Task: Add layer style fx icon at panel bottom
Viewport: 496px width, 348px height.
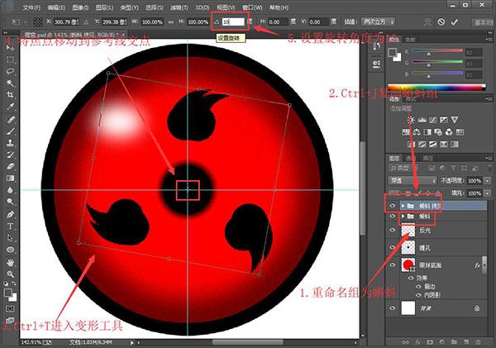Action: point(417,342)
